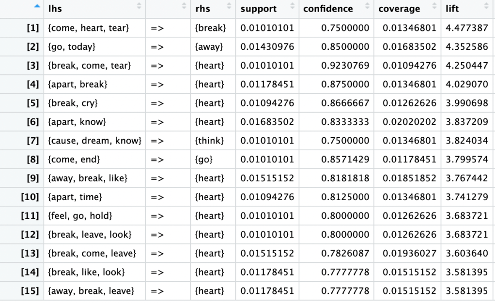Click the {think} rhs cell
495x303 pixels.
(209, 141)
